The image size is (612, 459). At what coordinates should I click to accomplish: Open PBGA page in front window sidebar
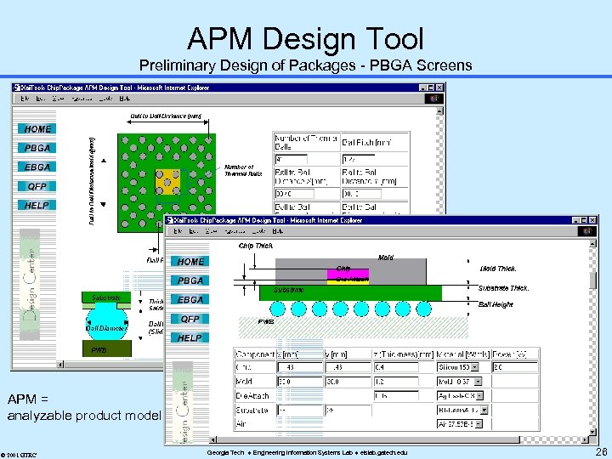tap(190, 280)
